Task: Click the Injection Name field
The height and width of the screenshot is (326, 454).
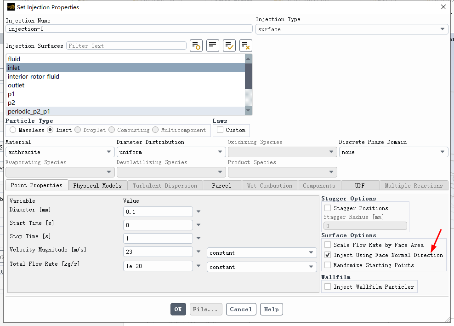Action: click(x=129, y=29)
